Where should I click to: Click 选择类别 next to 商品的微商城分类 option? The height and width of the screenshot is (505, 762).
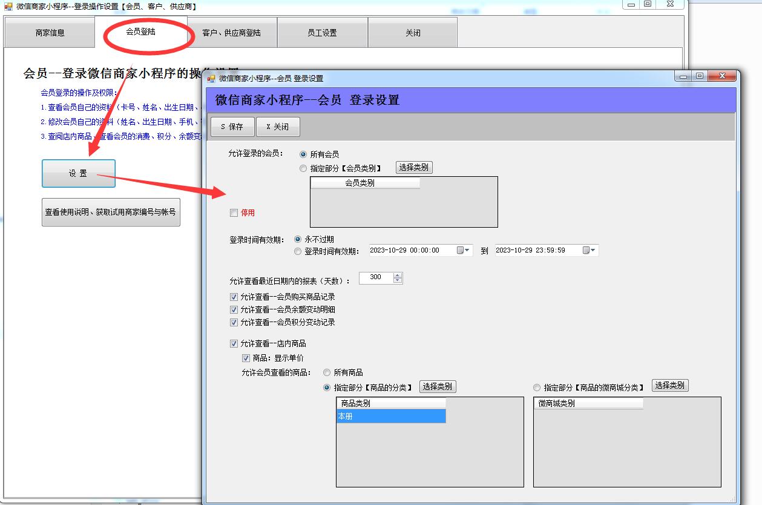pos(670,385)
